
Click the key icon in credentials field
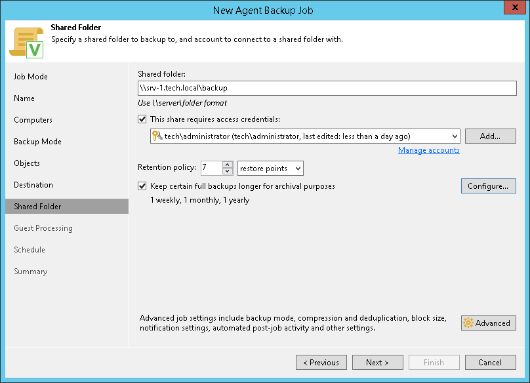[x=157, y=136]
